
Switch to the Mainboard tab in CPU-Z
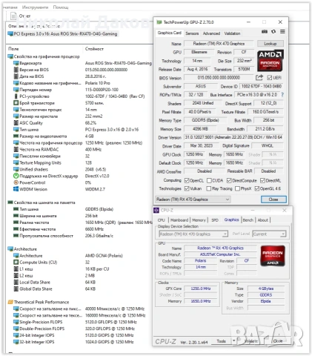tap(179, 220)
